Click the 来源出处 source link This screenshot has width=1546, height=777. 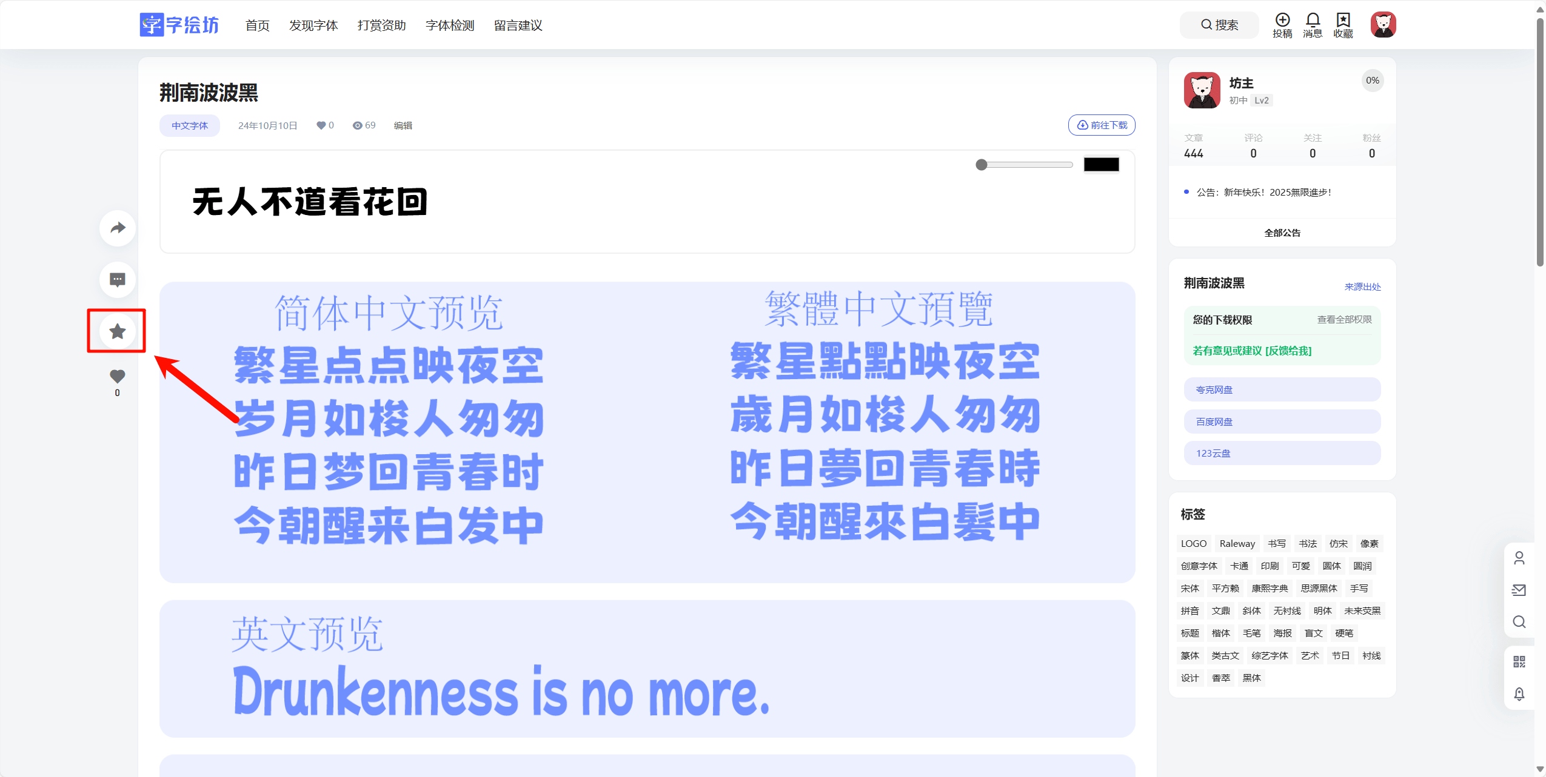[1362, 286]
